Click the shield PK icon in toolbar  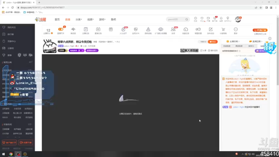tap(136, 29)
